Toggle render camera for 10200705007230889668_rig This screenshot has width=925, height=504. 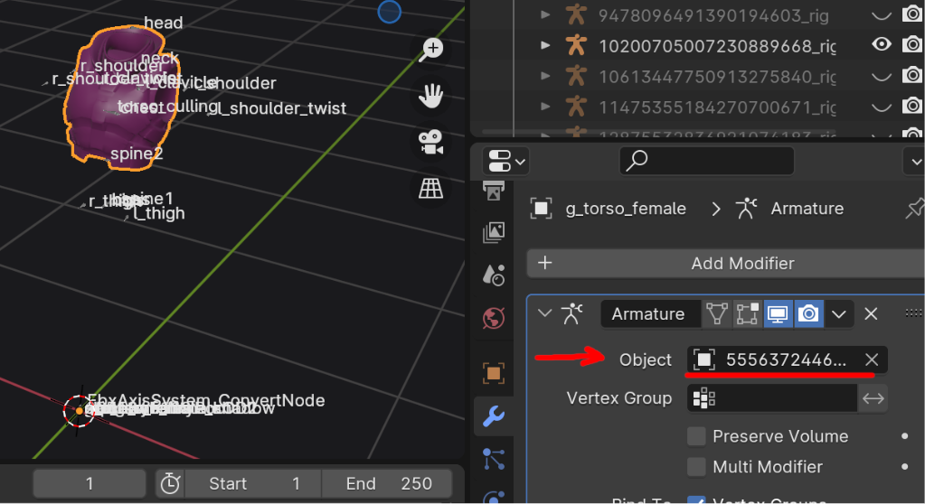tap(912, 44)
